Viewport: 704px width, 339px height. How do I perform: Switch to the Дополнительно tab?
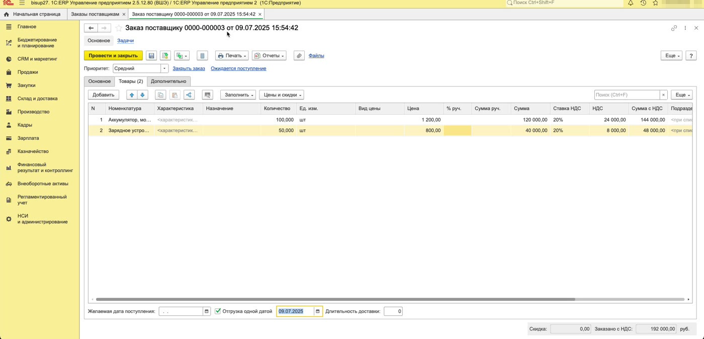[x=168, y=81]
